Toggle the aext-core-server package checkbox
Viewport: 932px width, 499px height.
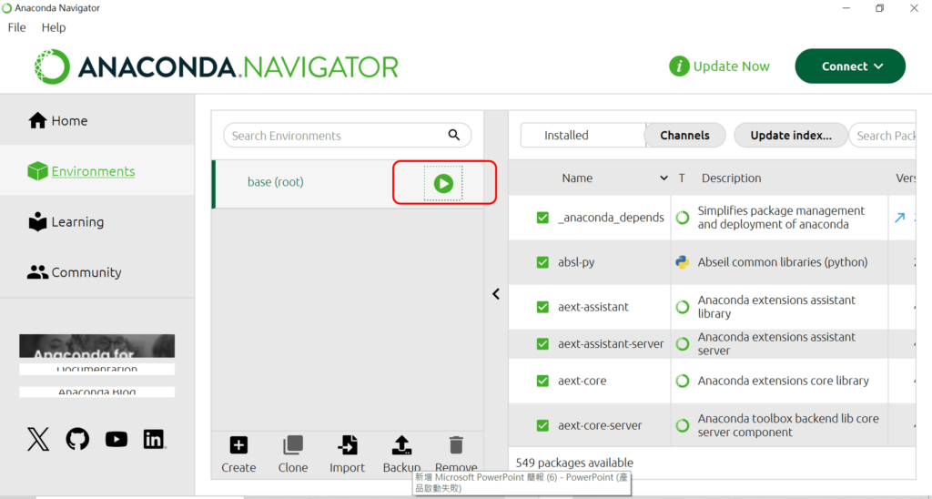tap(542, 425)
